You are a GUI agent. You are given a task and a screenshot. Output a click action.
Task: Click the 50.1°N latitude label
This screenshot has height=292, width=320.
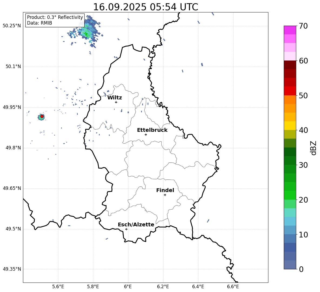pos(13,66)
